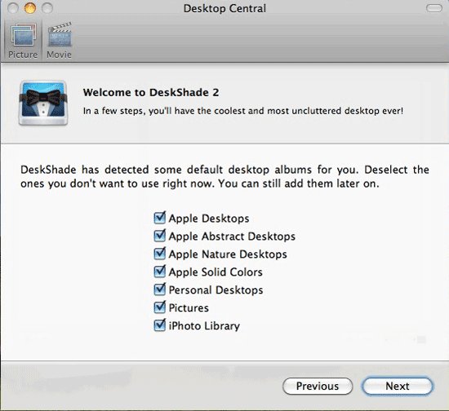Go back with the Previous button
The image size is (449, 411).
pos(318,386)
